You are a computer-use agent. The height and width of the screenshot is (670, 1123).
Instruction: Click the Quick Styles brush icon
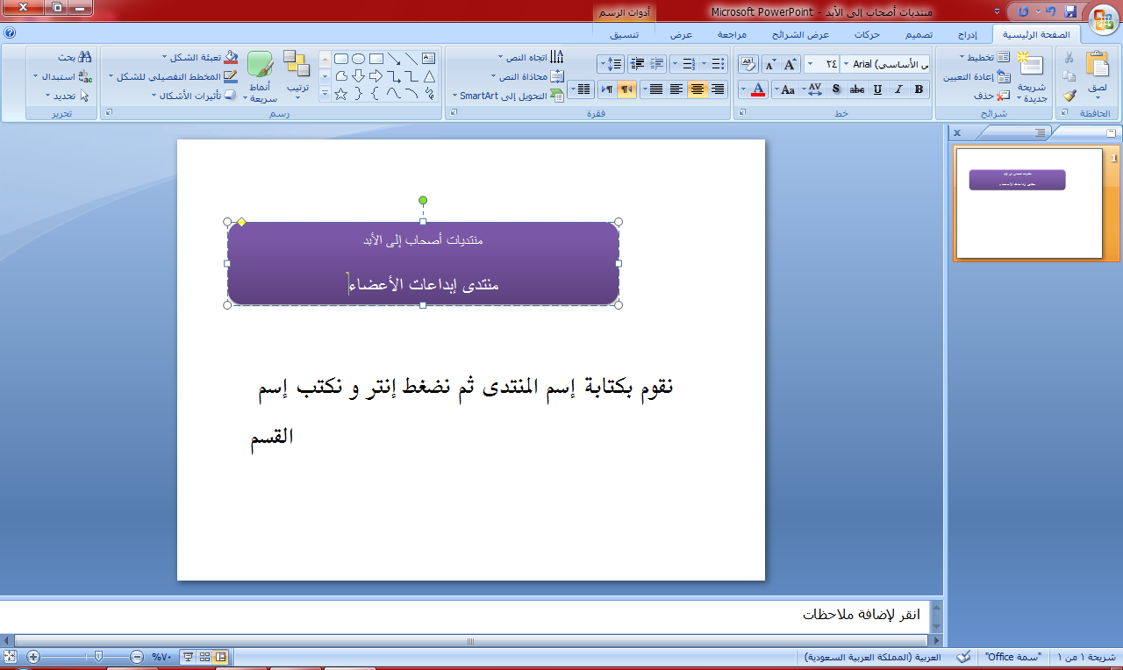(x=260, y=66)
